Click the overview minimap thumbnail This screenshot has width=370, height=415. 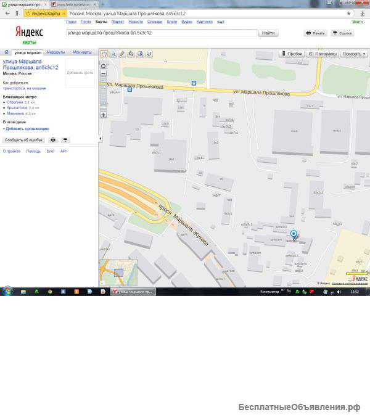coord(118,273)
